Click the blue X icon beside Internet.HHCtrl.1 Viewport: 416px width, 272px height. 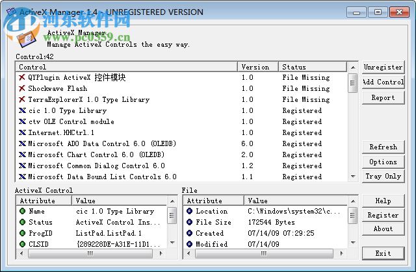coord(22,132)
